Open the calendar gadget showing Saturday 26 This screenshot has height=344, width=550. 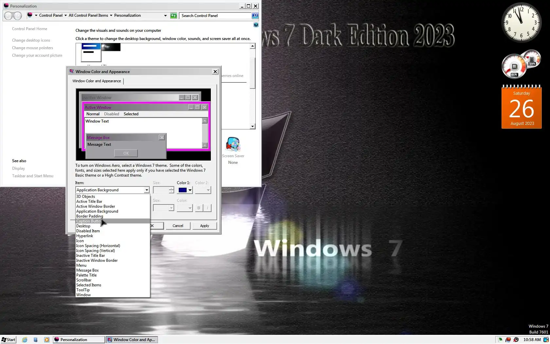[522, 107]
